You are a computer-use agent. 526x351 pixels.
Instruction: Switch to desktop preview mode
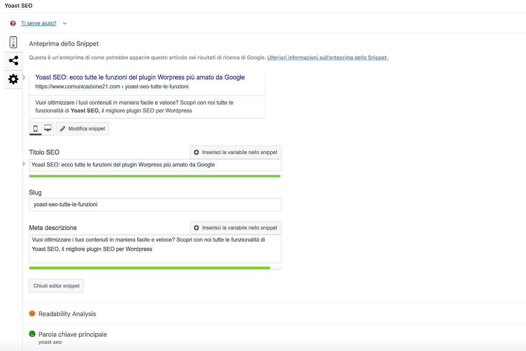(x=48, y=129)
